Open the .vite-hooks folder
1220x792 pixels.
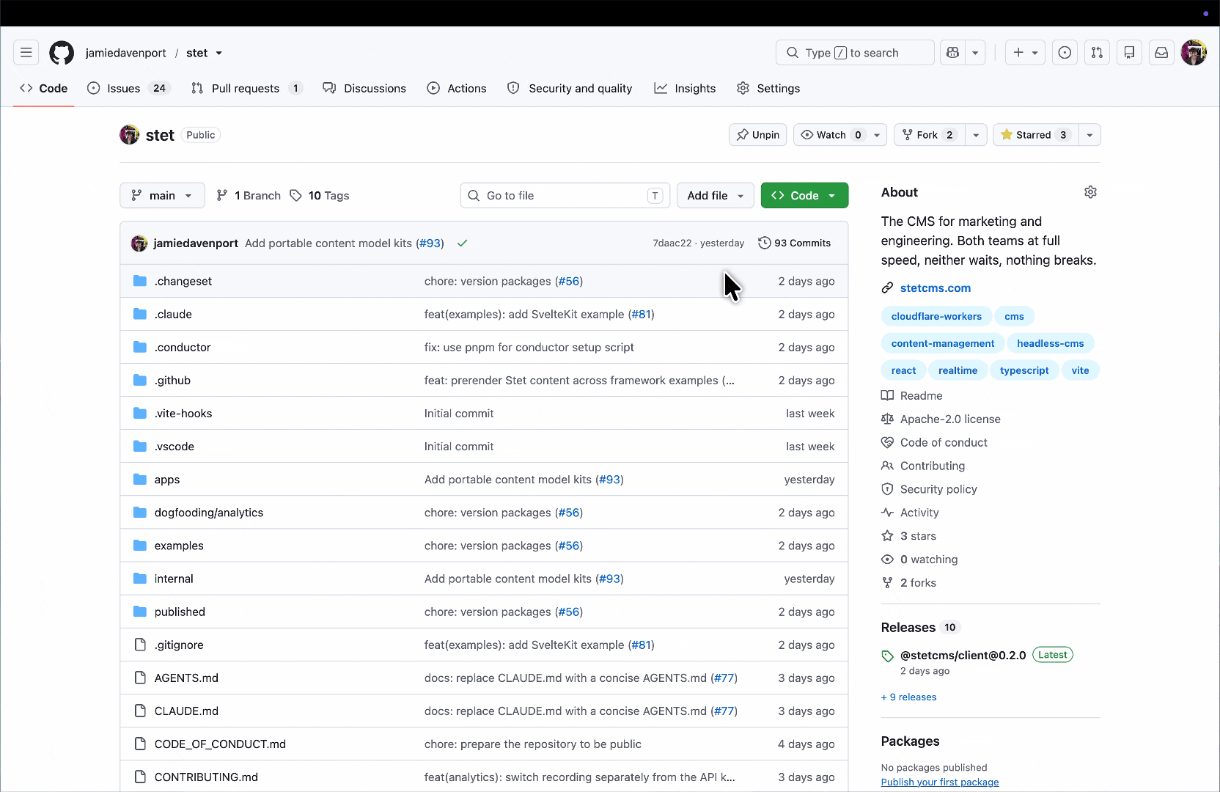click(183, 414)
